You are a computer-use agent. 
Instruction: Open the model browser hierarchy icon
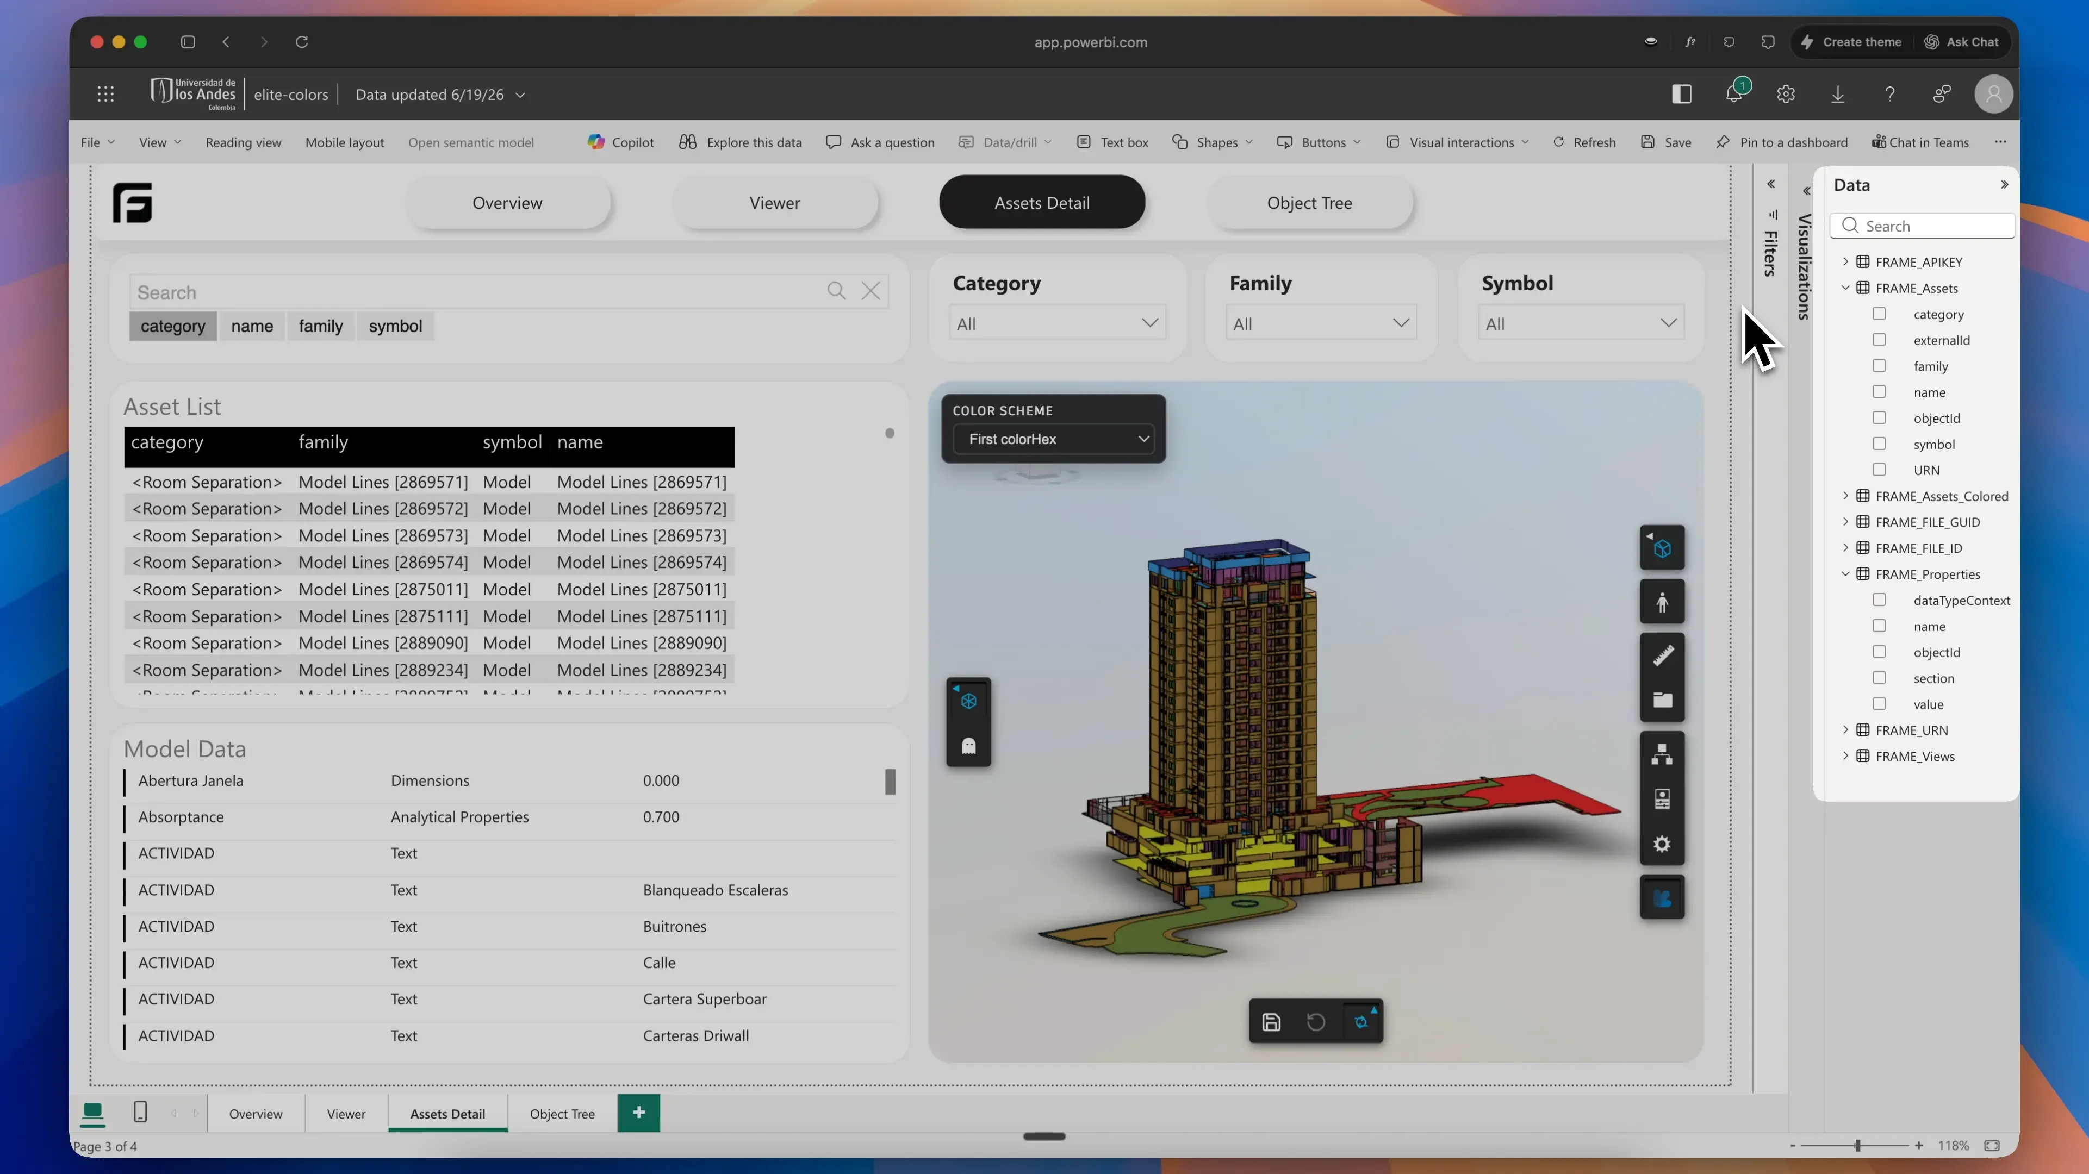[1662, 754]
